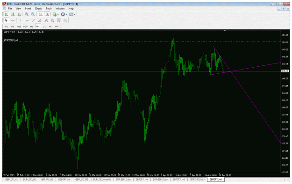This screenshot has width=292, height=184.
Task: Select the trendline by angle tool
Action: point(40,21)
